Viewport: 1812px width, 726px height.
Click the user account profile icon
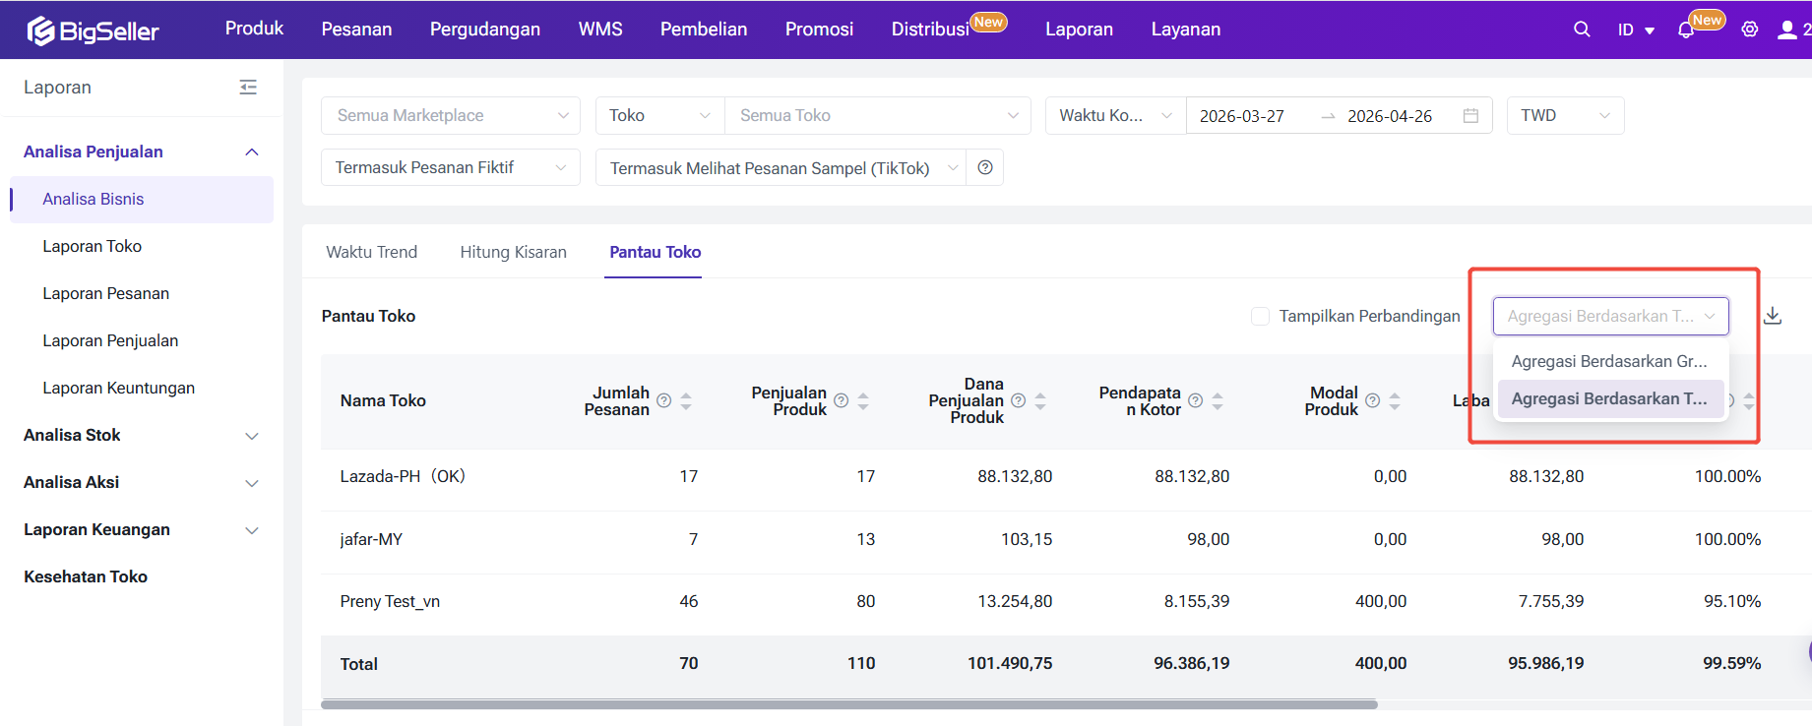pos(1787,30)
